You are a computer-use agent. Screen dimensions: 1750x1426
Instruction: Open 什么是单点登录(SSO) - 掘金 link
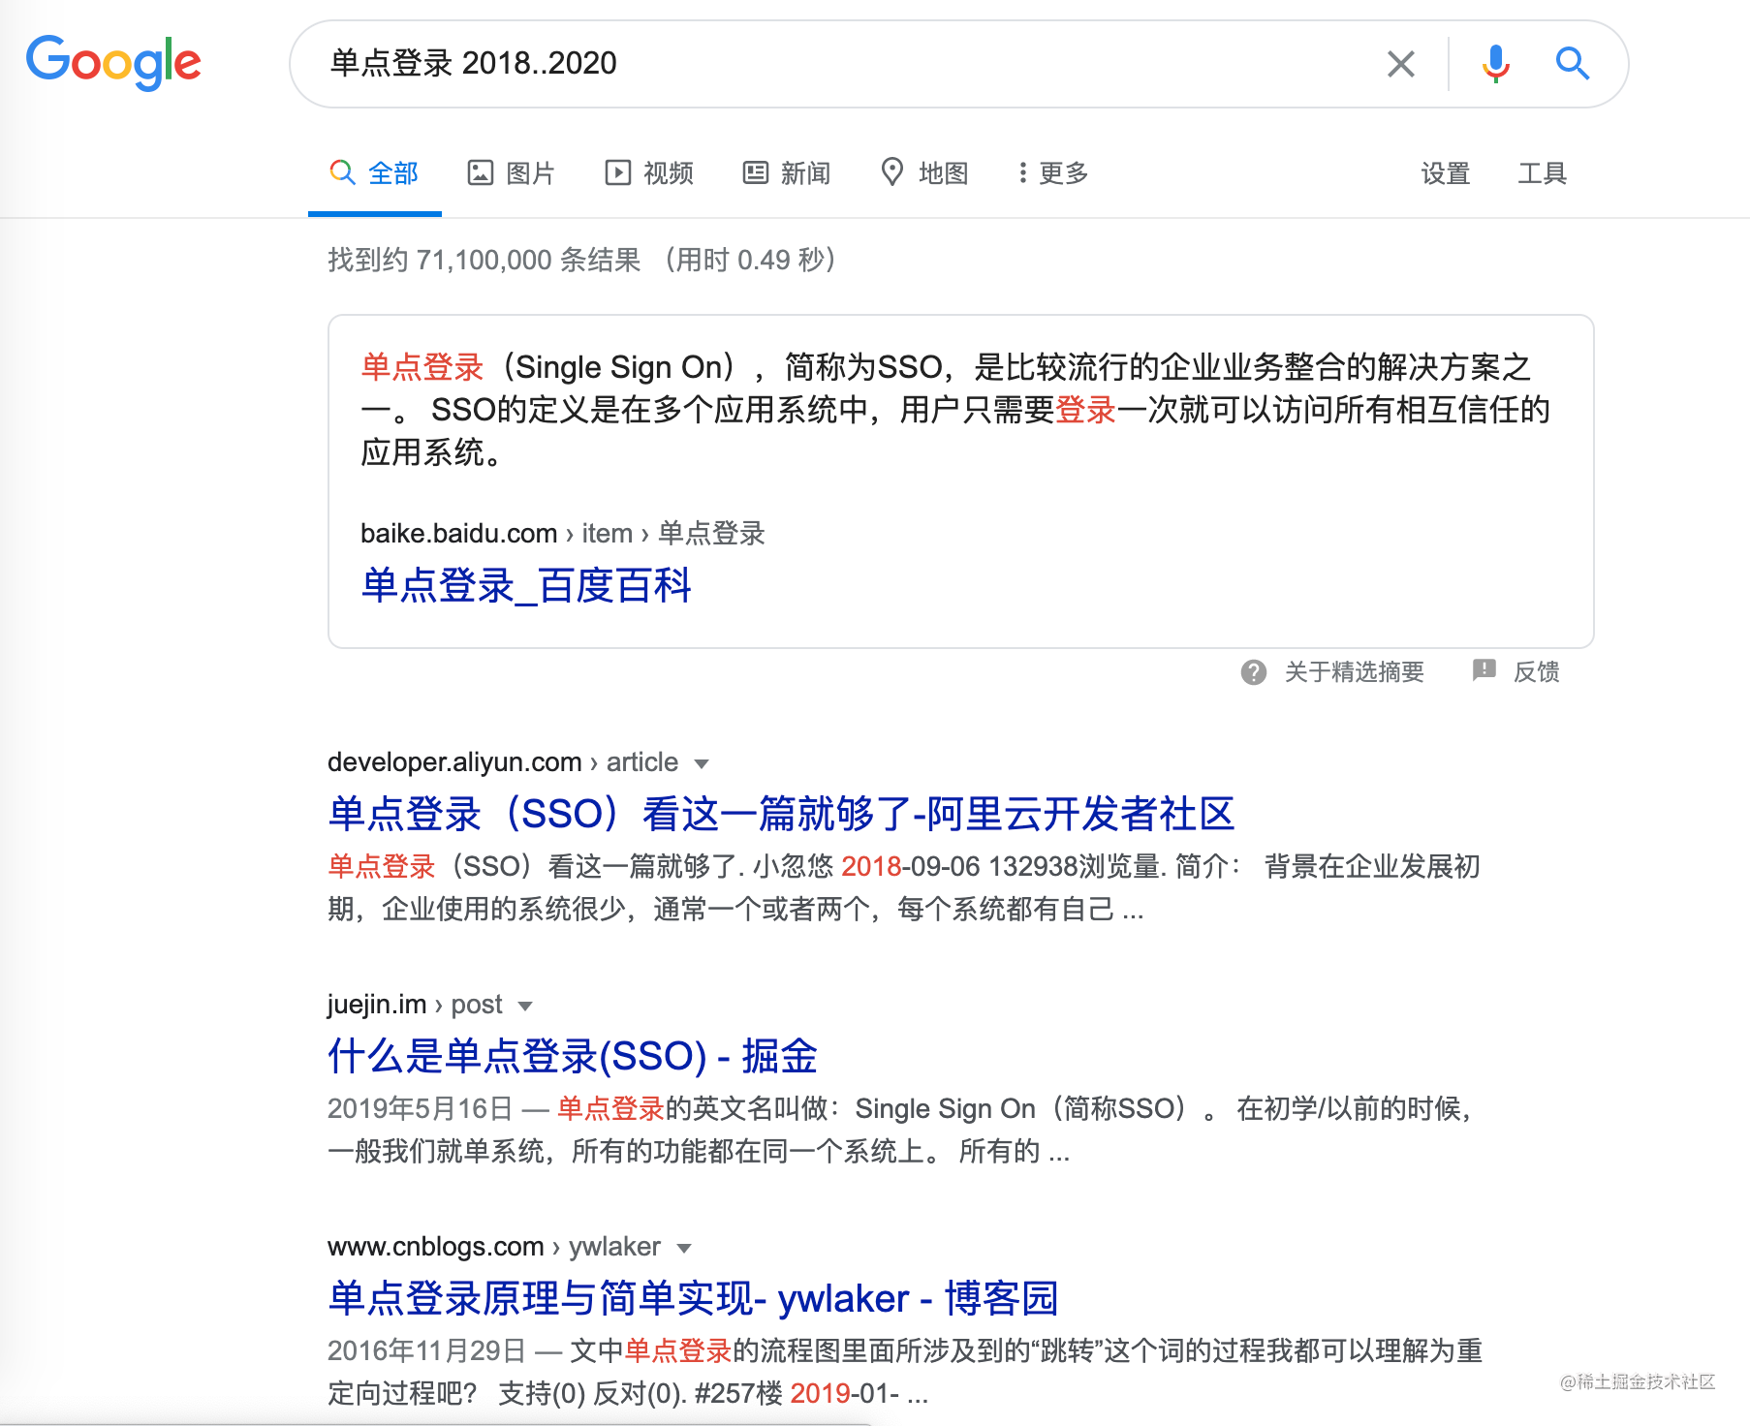point(573,1056)
